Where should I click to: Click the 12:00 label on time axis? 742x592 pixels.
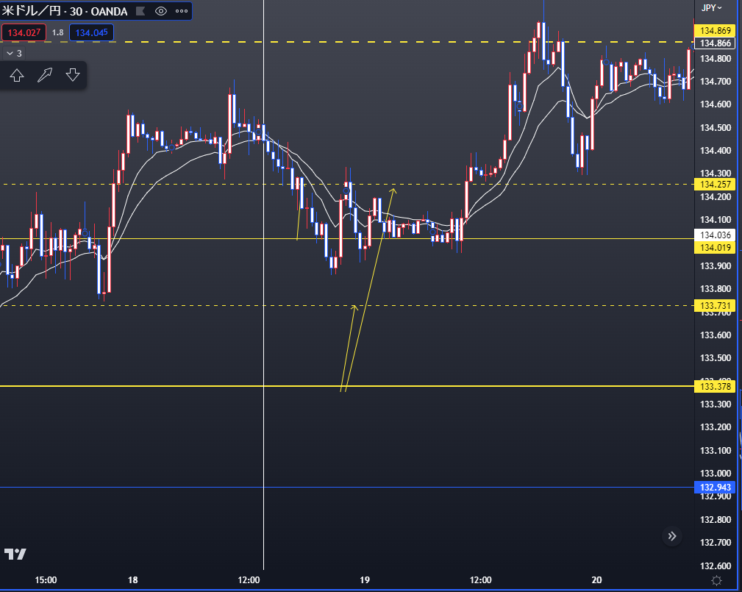(x=249, y=580)
